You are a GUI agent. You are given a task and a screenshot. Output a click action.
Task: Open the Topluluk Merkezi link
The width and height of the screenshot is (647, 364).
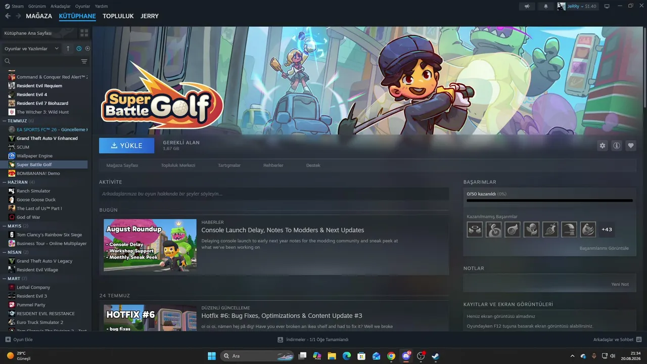[x=178, y=165]
